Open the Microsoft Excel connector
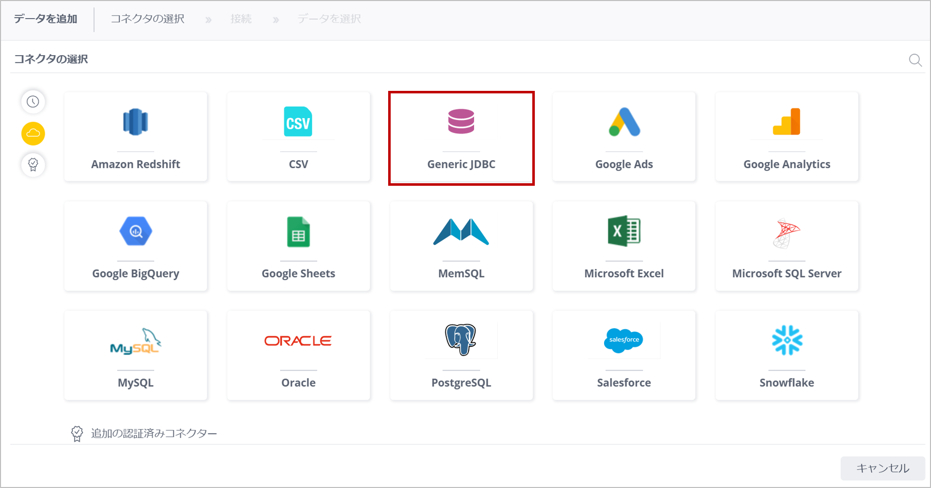 [624, 246]
